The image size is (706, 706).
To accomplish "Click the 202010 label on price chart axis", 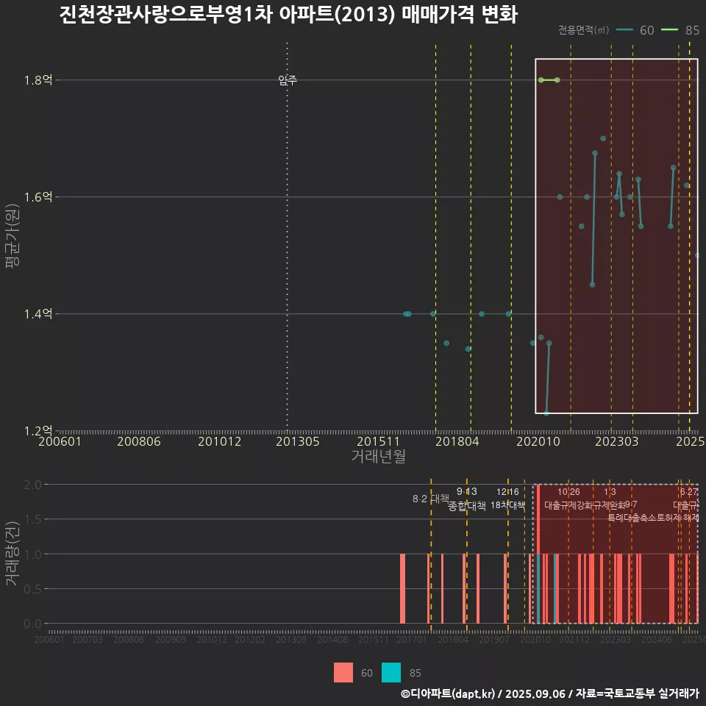I will tap(538, 441).
